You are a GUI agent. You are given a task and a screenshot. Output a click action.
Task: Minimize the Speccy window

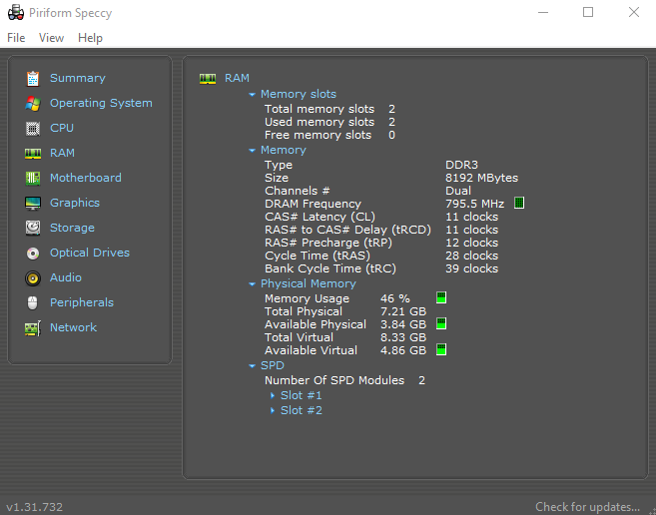(x=543, y=13)
